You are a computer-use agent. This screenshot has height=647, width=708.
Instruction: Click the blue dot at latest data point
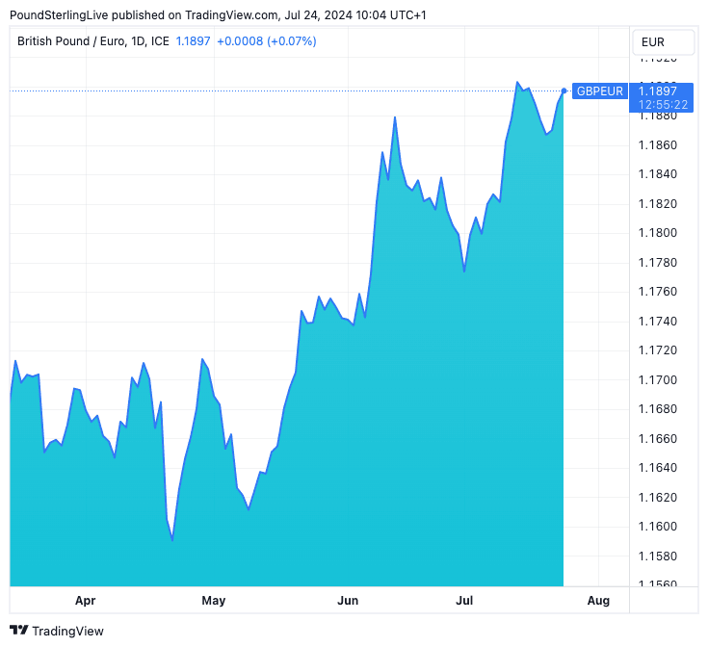click(564, 91)
